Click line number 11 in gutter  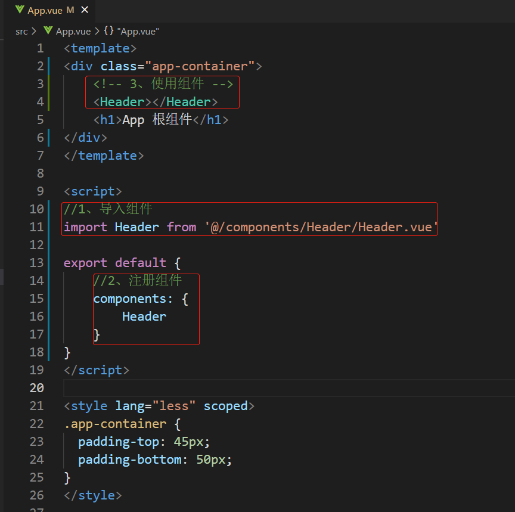click(37, 227)
